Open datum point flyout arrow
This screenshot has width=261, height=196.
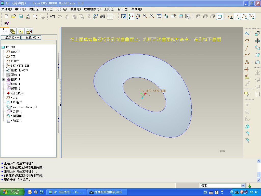pyautogui.click(x=252, y=62)
